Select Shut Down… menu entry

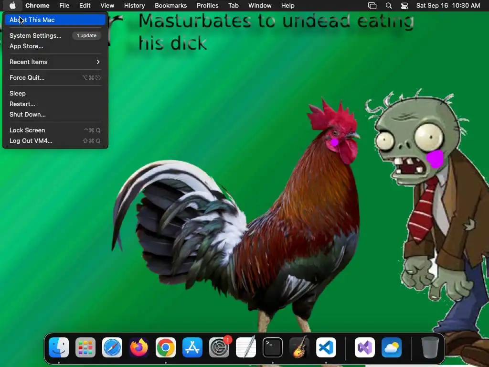pyautogui.click(x=55, y=115)
